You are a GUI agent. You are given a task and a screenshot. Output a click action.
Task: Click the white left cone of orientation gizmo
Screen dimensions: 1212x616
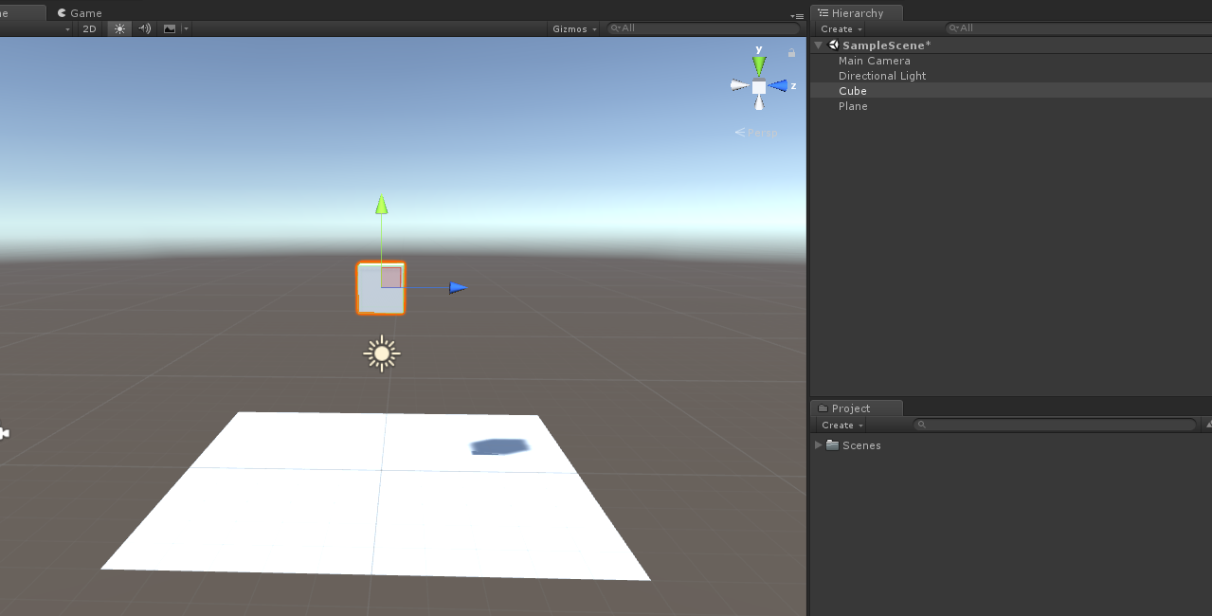click(740, 85)
